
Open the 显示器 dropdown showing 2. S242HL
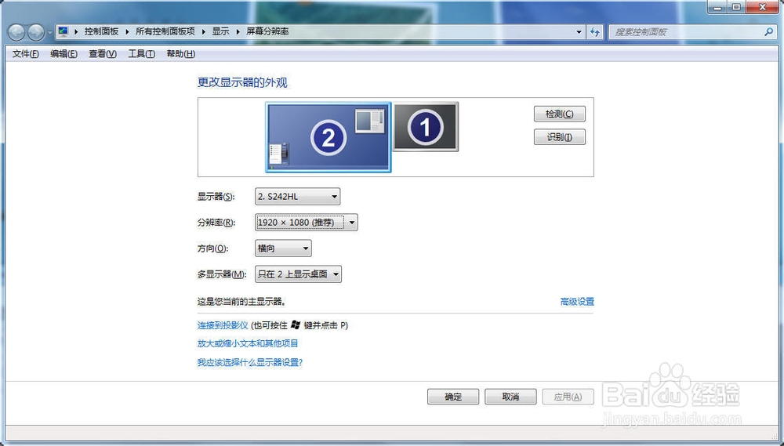point(297,197)
